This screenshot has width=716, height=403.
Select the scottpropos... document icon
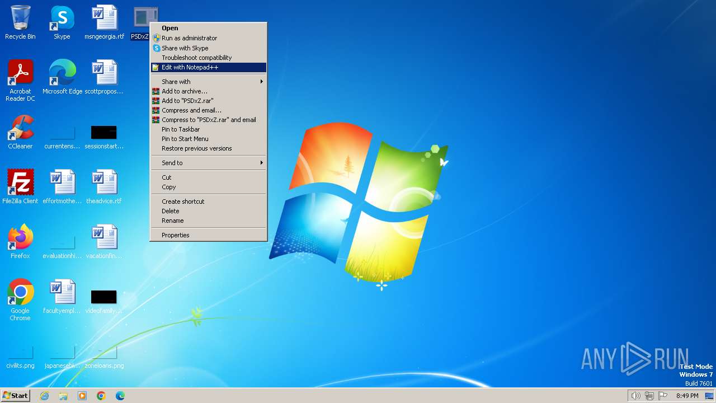click(x=104, y=77)
